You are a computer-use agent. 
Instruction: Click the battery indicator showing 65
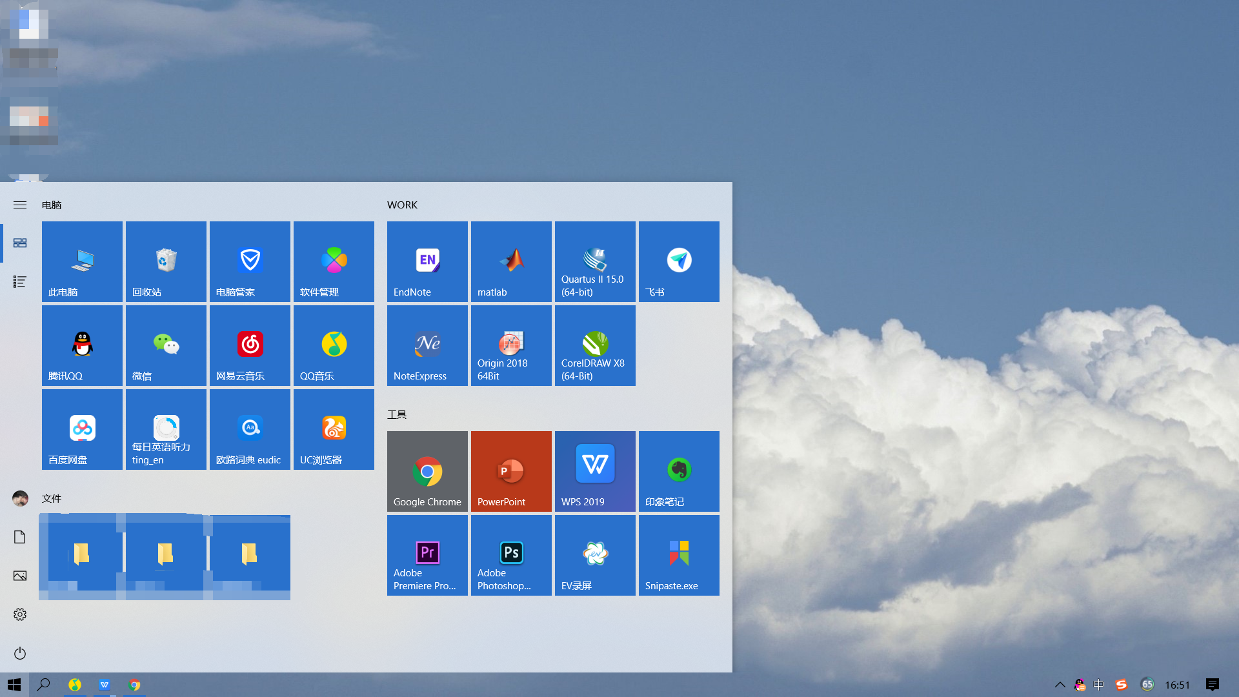[1147, 685]
